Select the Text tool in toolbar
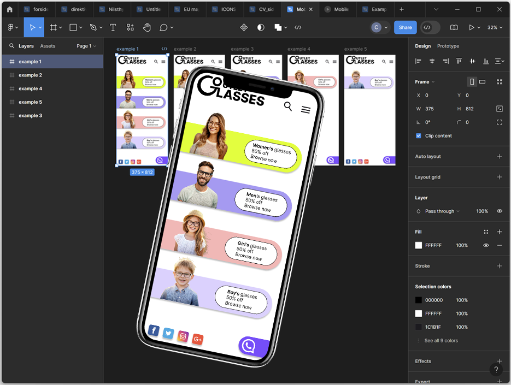511x385 pixels. tap(113, 27)
